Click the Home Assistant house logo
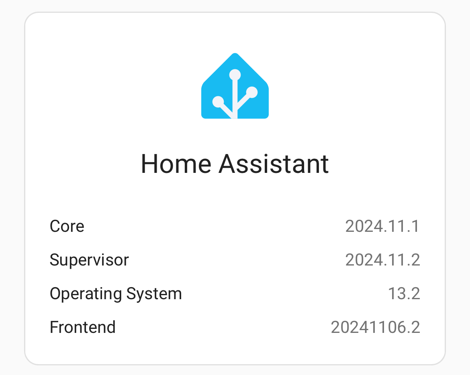The height and width of the screenshot is (375, 470). (x=235, y=86)
